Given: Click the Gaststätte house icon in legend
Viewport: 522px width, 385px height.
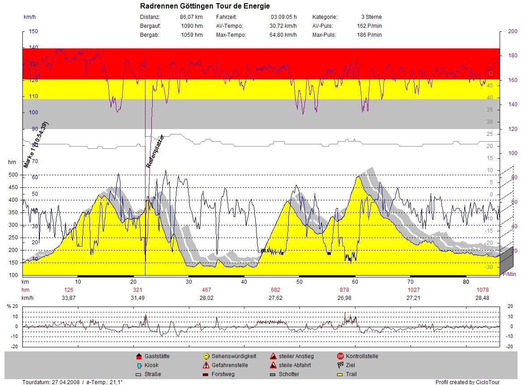Looking at the screenshot, I should click(138, 356).
